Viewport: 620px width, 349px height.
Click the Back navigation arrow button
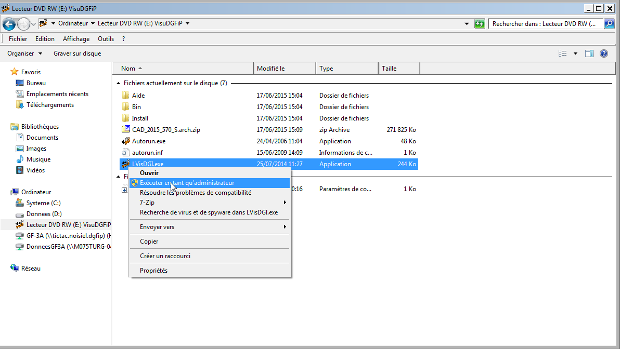click(9, 24)
